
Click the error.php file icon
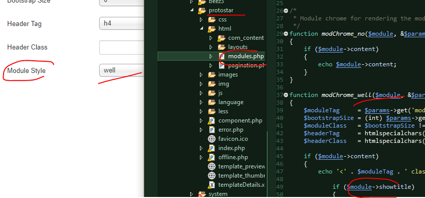click(x=212, y=130)
